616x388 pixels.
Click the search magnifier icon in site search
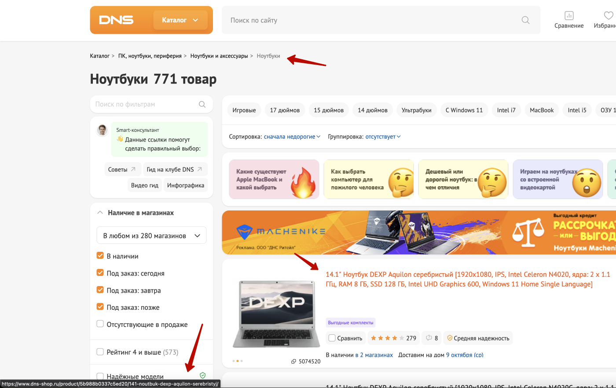[525, 20]
